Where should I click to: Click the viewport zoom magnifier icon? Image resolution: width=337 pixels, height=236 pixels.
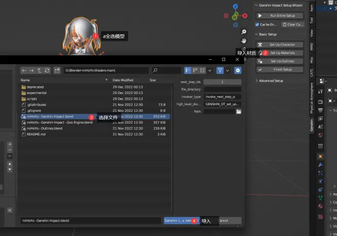(x=244, y=32)
